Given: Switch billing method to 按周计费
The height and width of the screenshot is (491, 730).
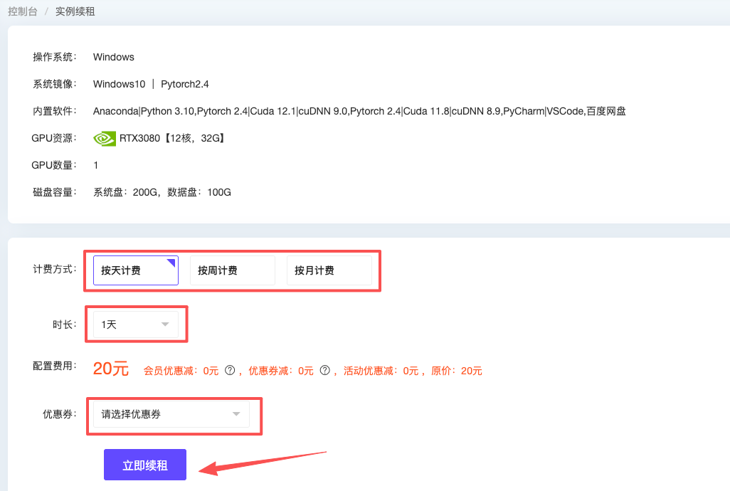Looking at the screenshot, I should [232, 270].
